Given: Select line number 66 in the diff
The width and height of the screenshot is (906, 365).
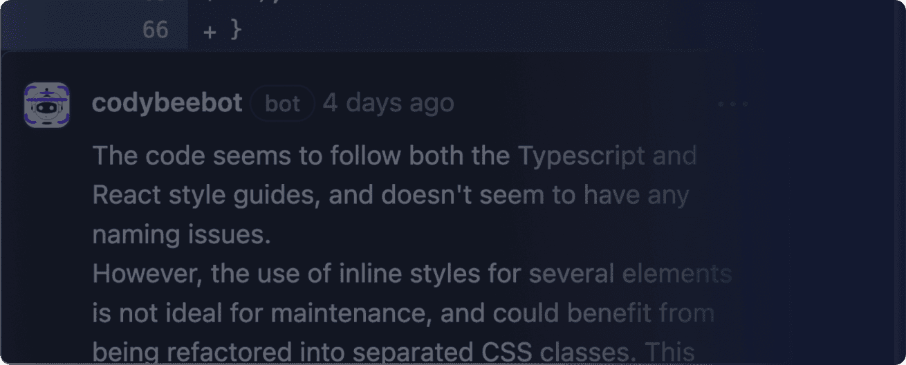Looking at the screenshot, I should [155, 30].
